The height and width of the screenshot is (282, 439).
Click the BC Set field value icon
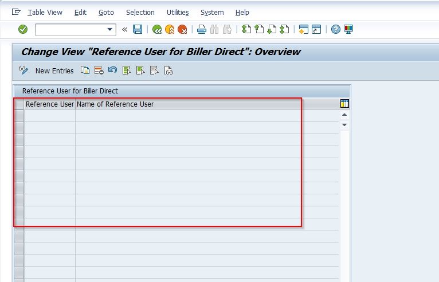pos(168,70)
